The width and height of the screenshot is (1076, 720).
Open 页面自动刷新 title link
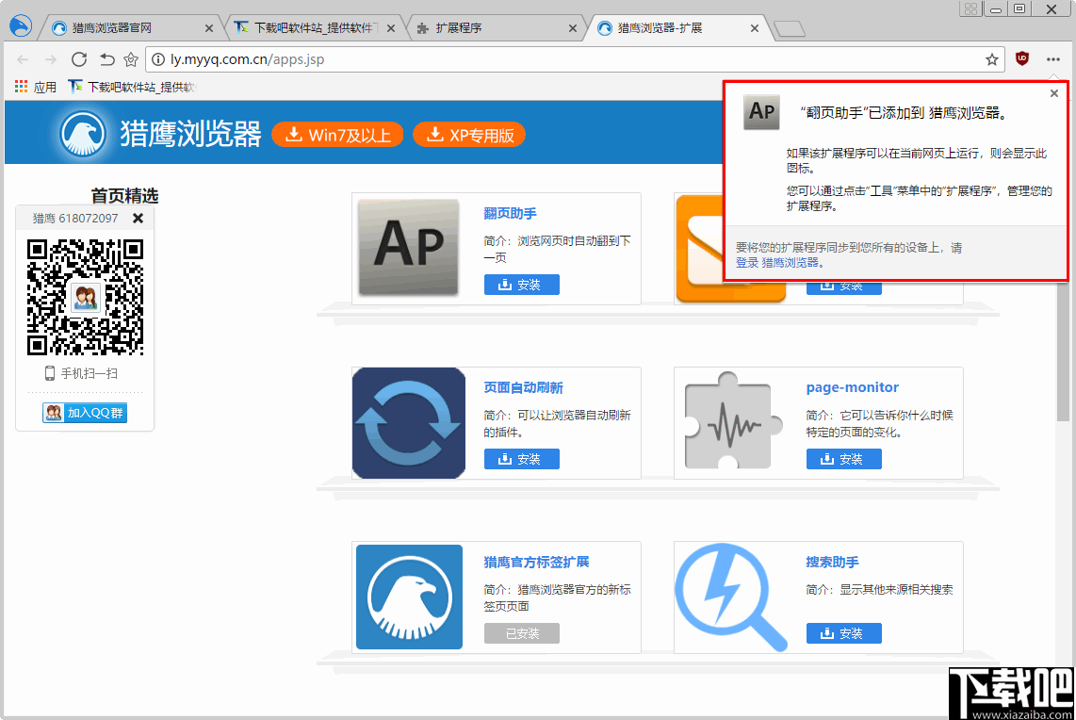pos(523,387)
